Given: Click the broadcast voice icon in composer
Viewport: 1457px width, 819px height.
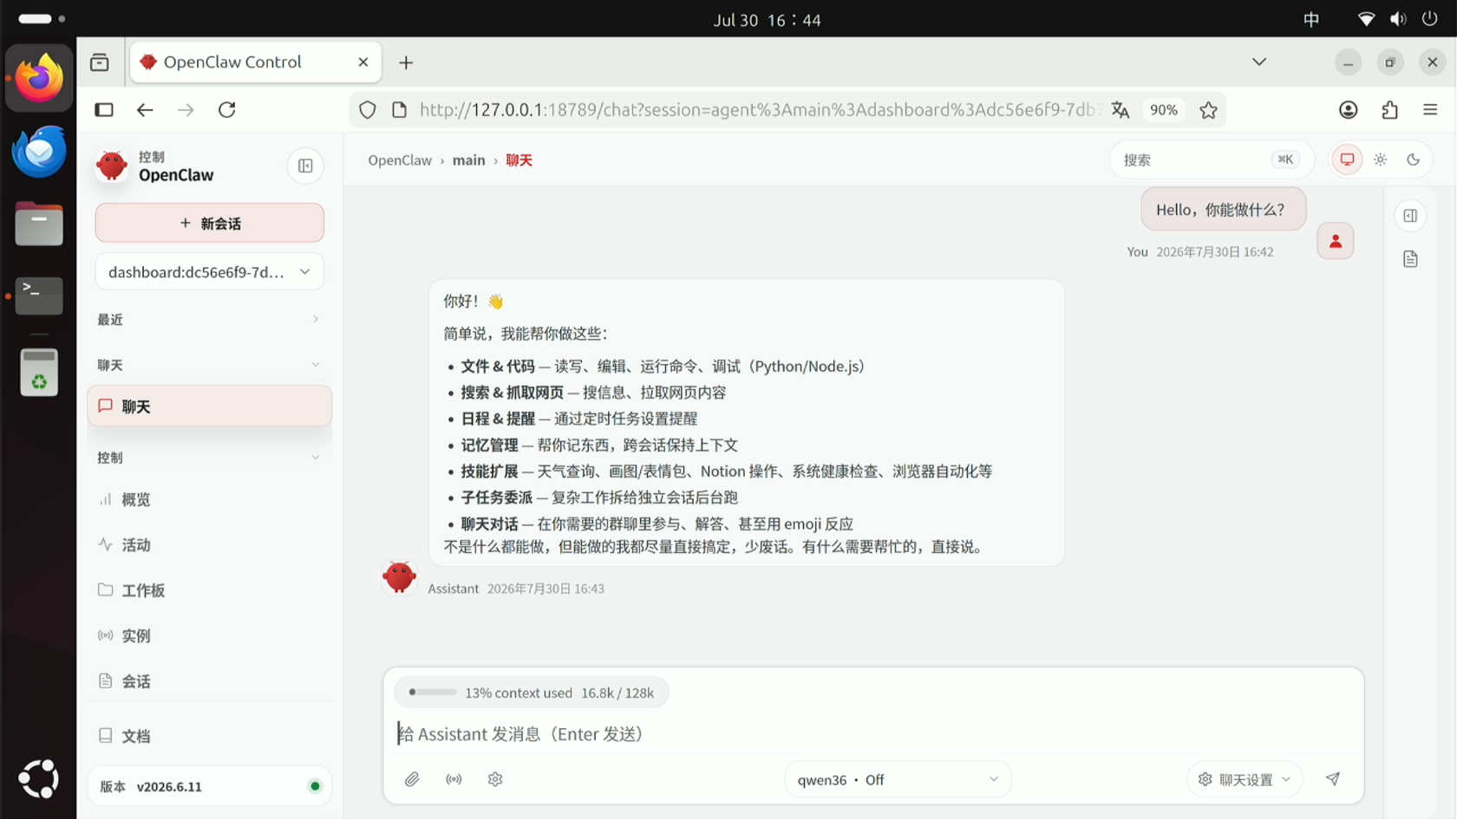Looking at the screenshot, I should [x=454, y=779].
